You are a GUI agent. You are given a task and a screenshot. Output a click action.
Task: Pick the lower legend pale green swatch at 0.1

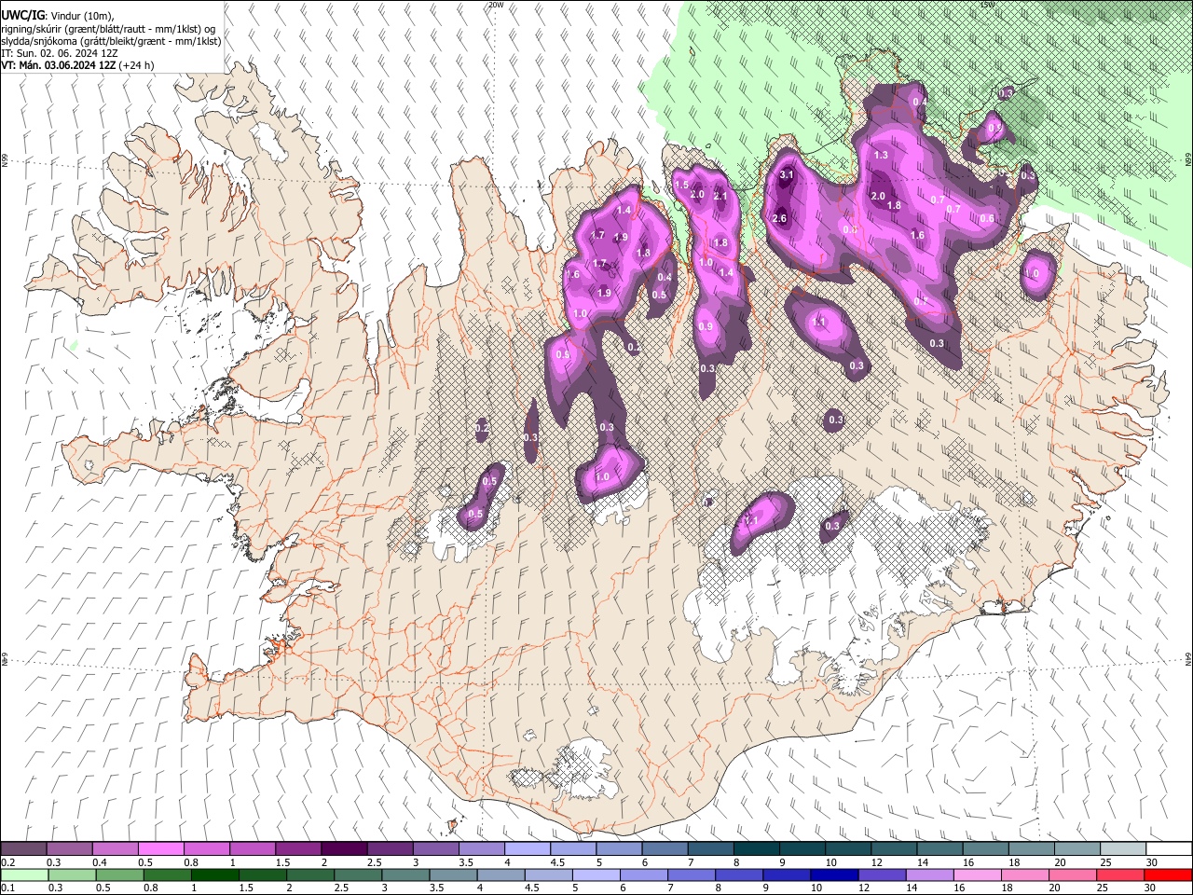pyautogui.click(x=24, y=875)
